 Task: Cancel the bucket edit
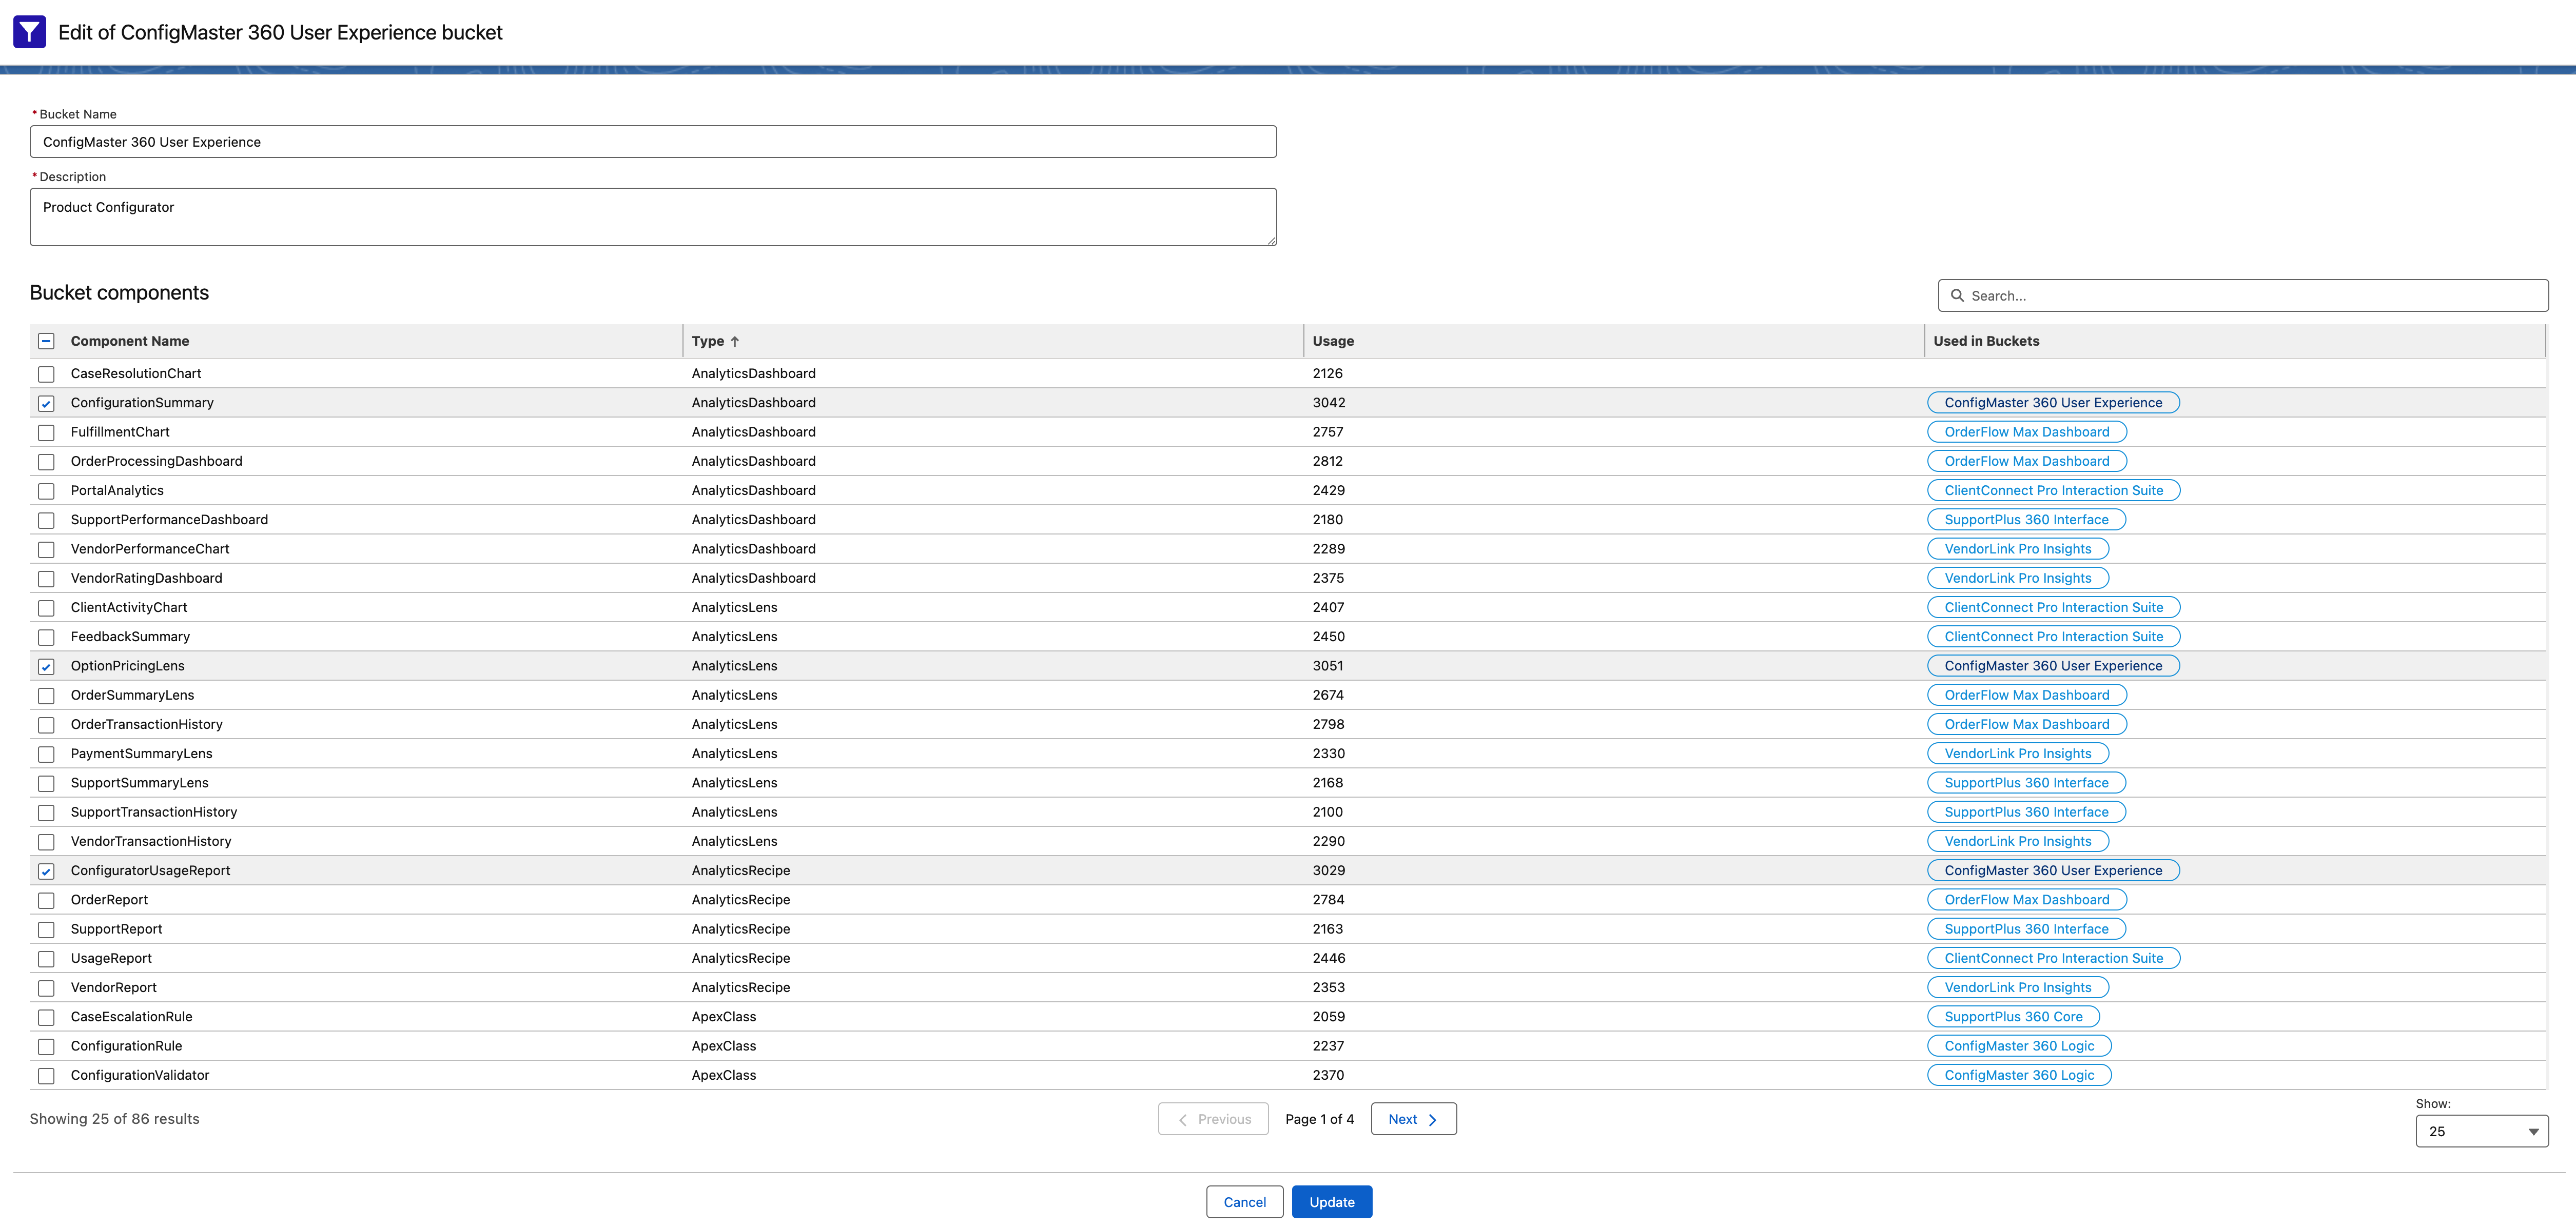tap(1244, 1202)
